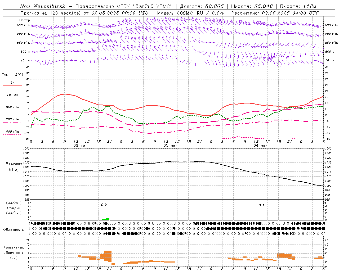
Task: Click the 03 мая date label
Action: (x=170, y=146)
